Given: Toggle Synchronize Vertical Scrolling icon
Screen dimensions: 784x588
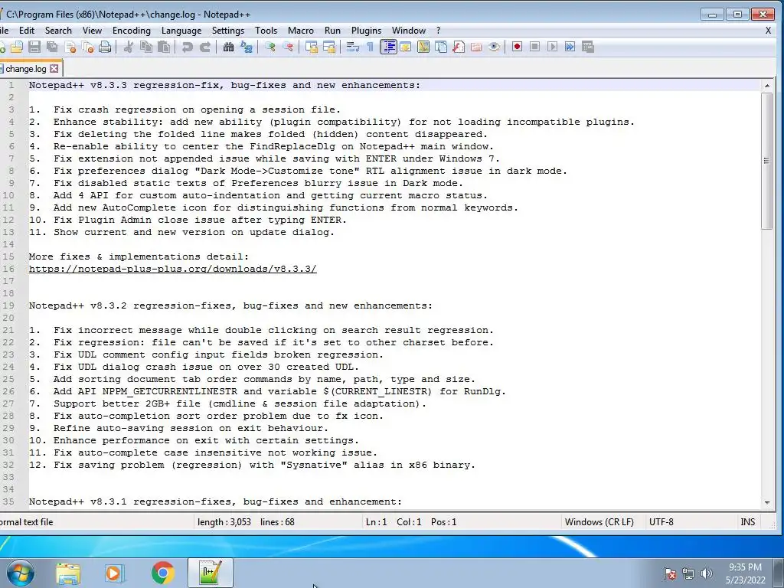Looking at the screenshot, I should click(312, 47).
